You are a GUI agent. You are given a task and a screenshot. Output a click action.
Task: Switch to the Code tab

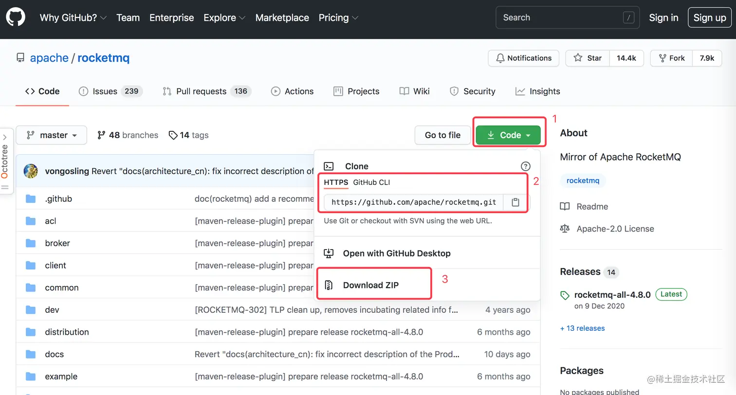(x=42, y=91)
